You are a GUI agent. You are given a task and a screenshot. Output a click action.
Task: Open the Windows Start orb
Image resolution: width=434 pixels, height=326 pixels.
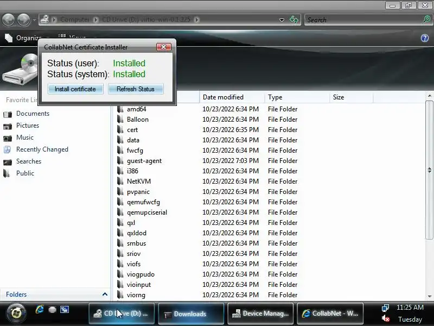pos(16,314)
